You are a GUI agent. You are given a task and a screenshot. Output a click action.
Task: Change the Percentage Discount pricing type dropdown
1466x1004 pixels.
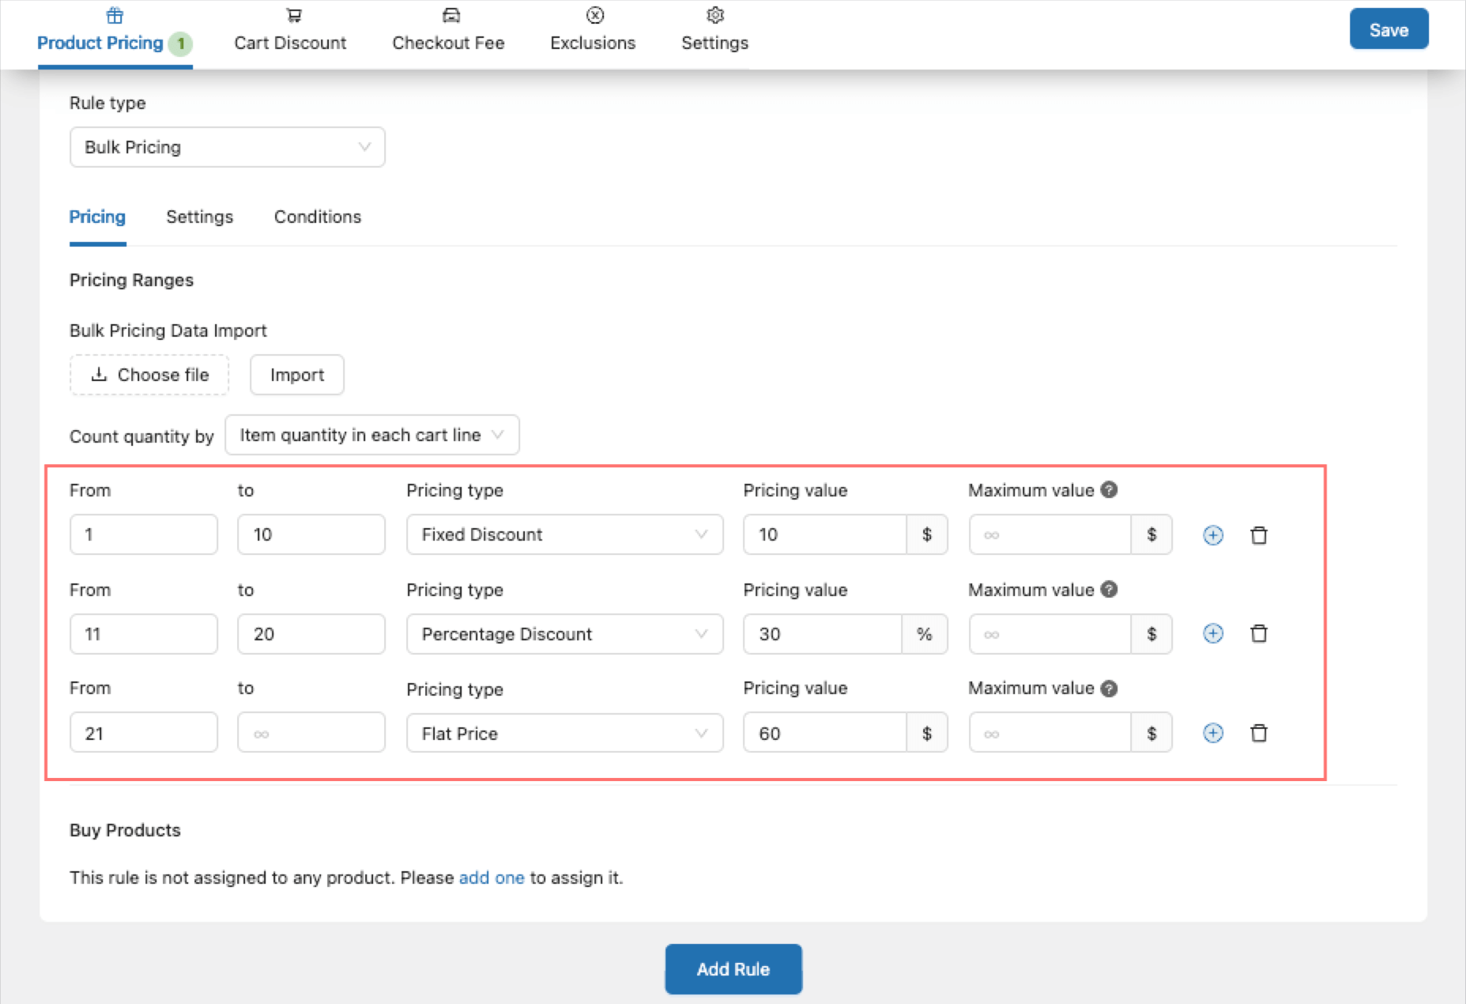pyautogui.click(x=564, y=634)
